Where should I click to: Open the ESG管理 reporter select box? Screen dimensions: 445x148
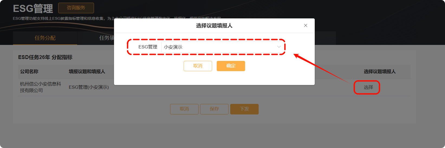[223, 47]
